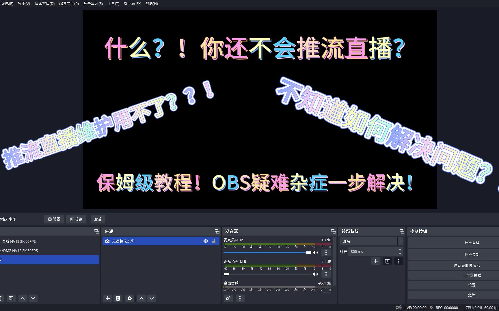Open 无遮挡无水印 mixer three-dot options
Viewport: 499px width, 311px height.
[326, 274]
